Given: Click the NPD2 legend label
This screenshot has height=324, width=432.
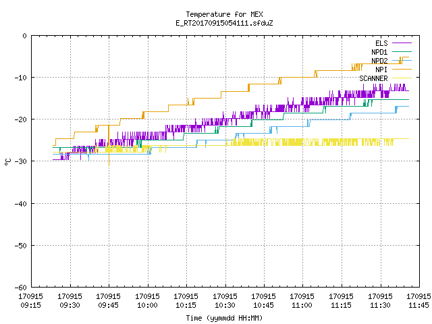Looking at the screenshot, I should click(x=379, y=61).
